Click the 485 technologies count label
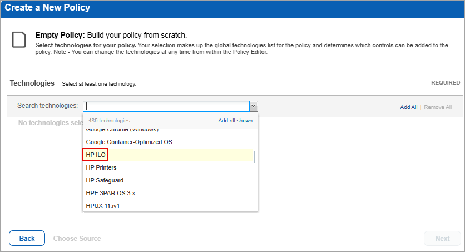Screen dimensions: 465x252 click(x=109, y=120)
